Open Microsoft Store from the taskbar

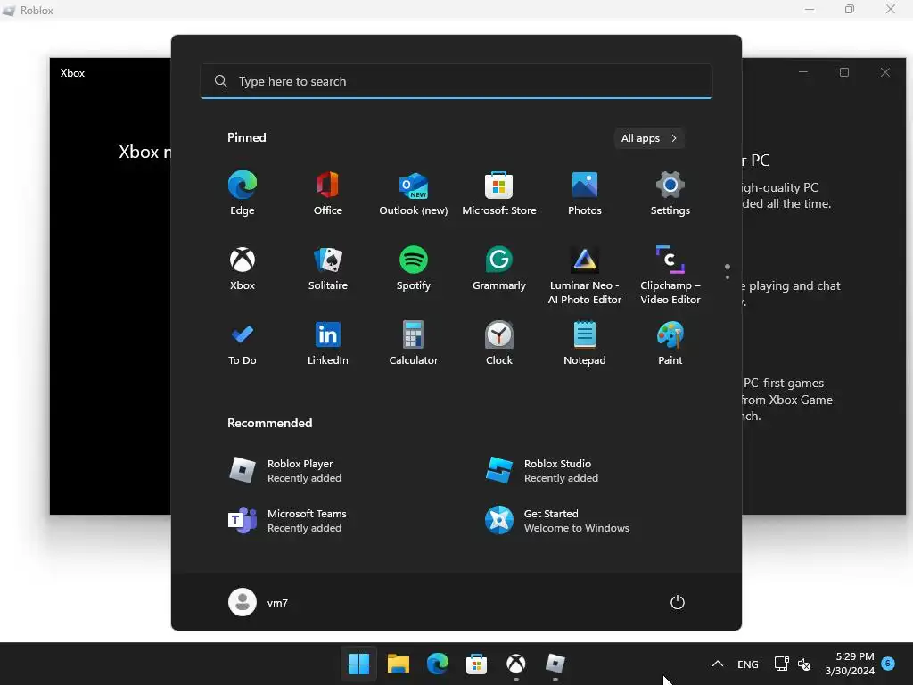(476, 664)
